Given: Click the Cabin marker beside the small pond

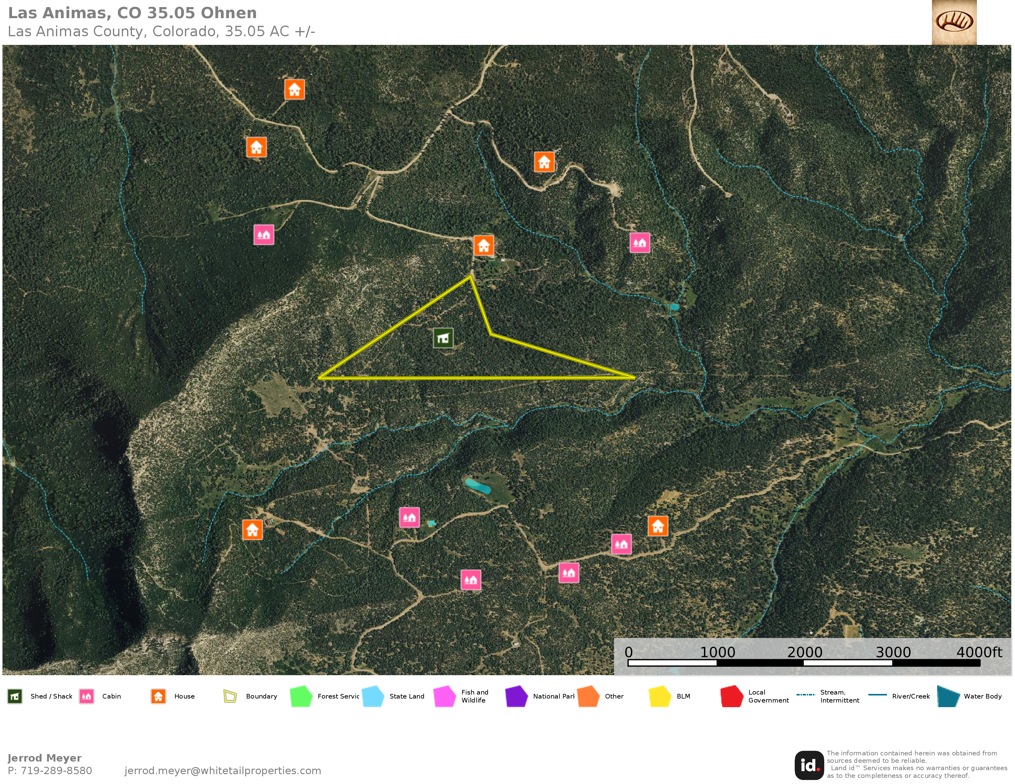Looking at the screenshot, I should point(409,517).
